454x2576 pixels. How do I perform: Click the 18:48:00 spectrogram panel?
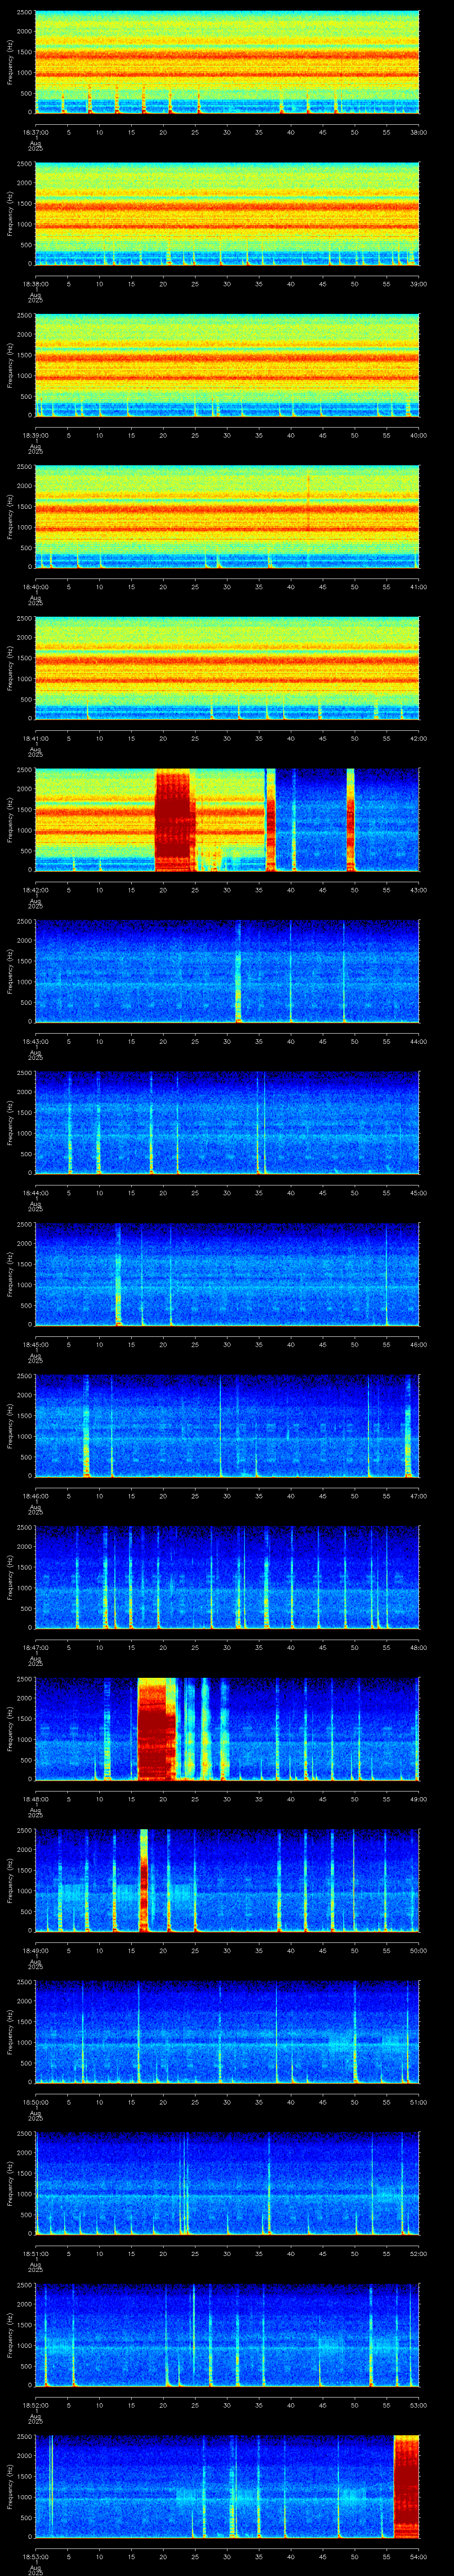click(227, 1729)
